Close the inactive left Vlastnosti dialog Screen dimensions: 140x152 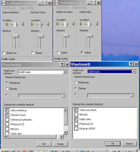(x=67, y=65)
